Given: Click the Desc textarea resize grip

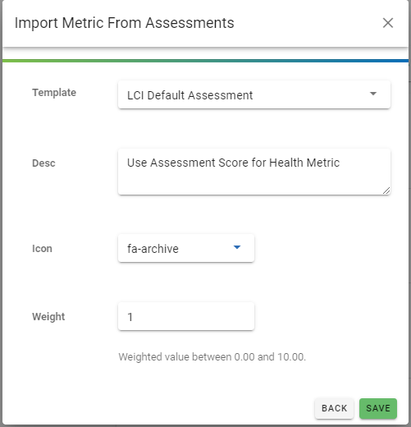Looking at the screenshot, I should (386, 191).
